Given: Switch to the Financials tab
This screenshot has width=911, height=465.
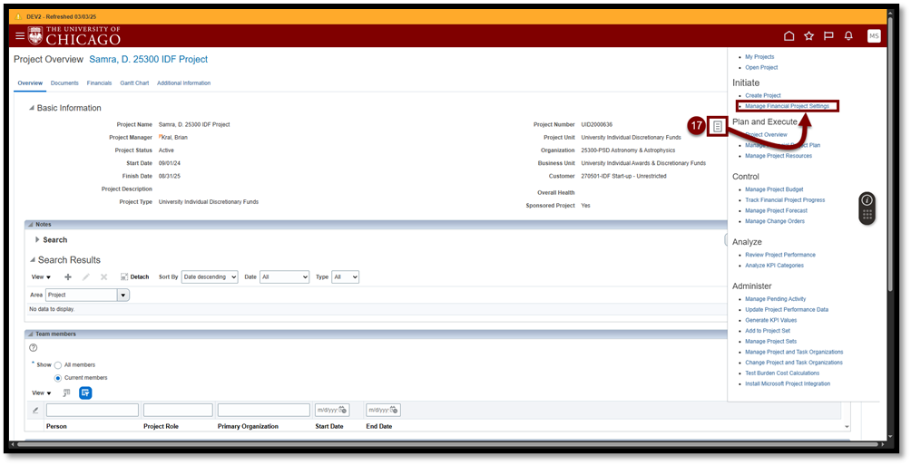Looking at the screenshot, I should 99,83.
